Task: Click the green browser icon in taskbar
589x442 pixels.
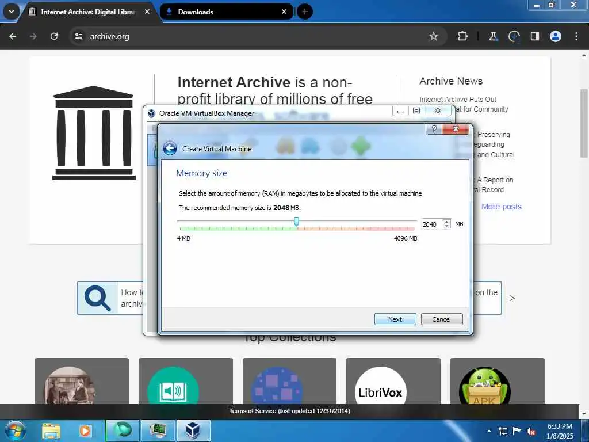Action: [123, 430]
